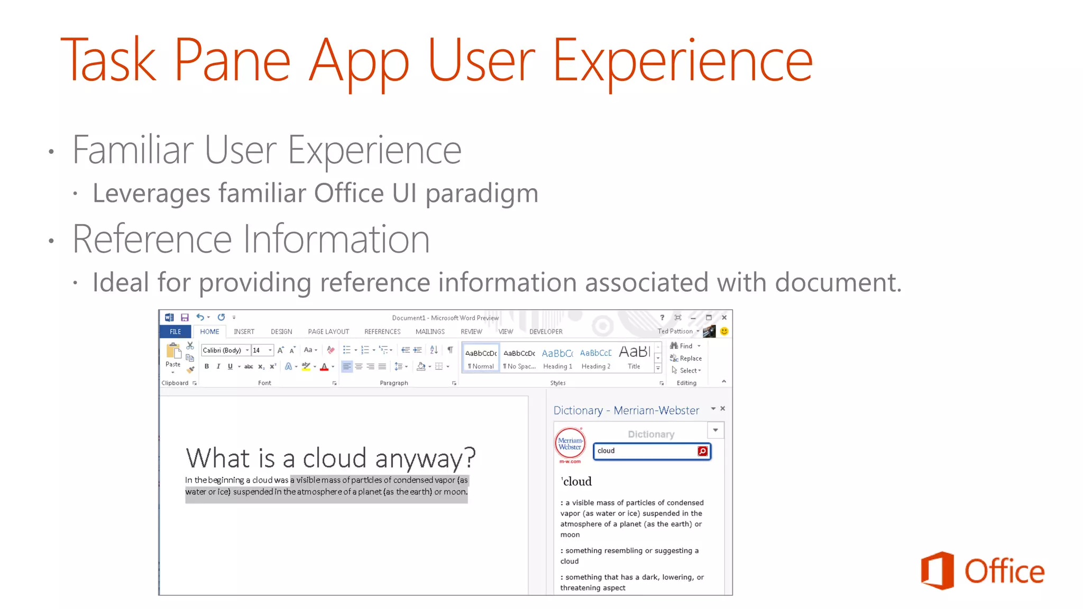Toggle Underline formatting
1083x609 pixels.
click(x=230, y=366)
